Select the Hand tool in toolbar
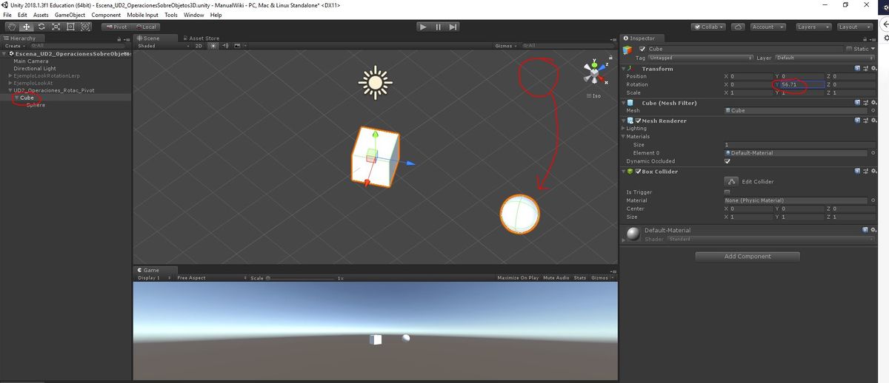 pos(11,27)
